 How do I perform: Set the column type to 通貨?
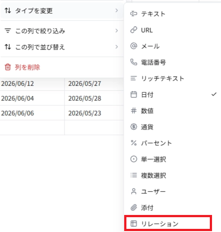[173, 127]
